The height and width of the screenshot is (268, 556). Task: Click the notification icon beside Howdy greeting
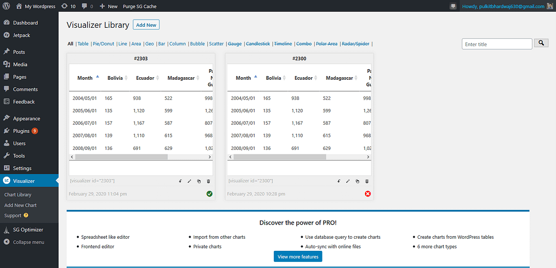(x=453, y=7)
